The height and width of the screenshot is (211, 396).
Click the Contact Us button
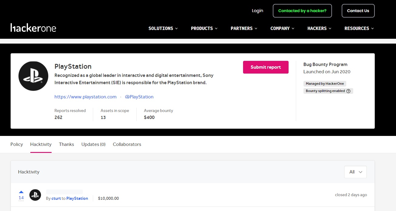[x=358, y=11]
